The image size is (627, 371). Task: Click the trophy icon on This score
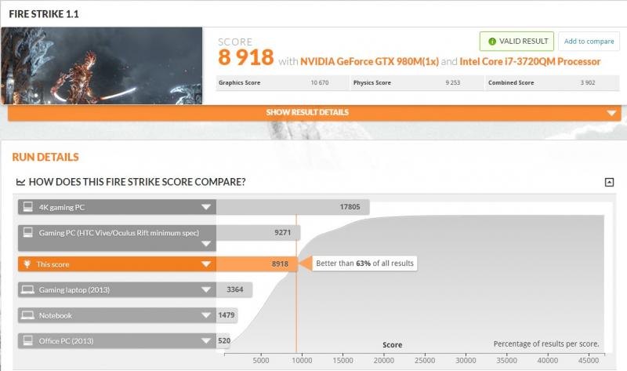coord(27,264)
